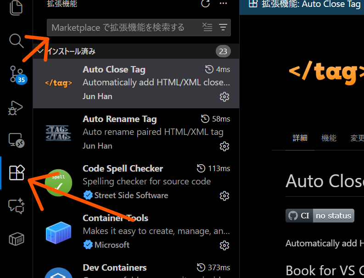The width and height of the screenshot is (364, 278).
Task: Click the Auto Close Tag logo thumbnail
Action: [58, 83]
